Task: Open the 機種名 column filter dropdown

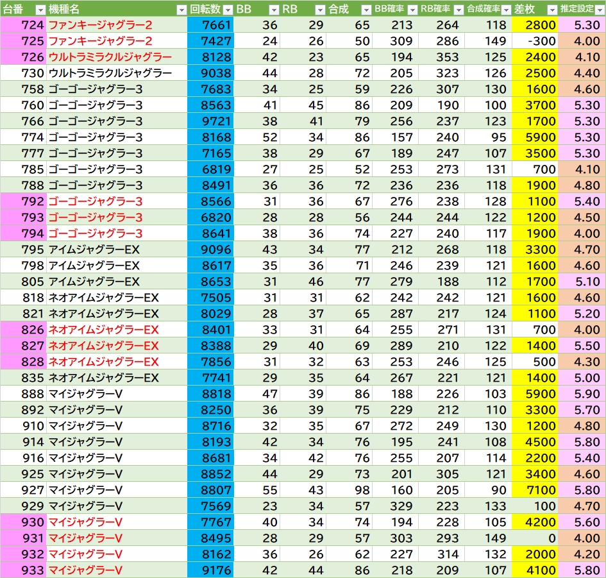Action: [181, 10]
